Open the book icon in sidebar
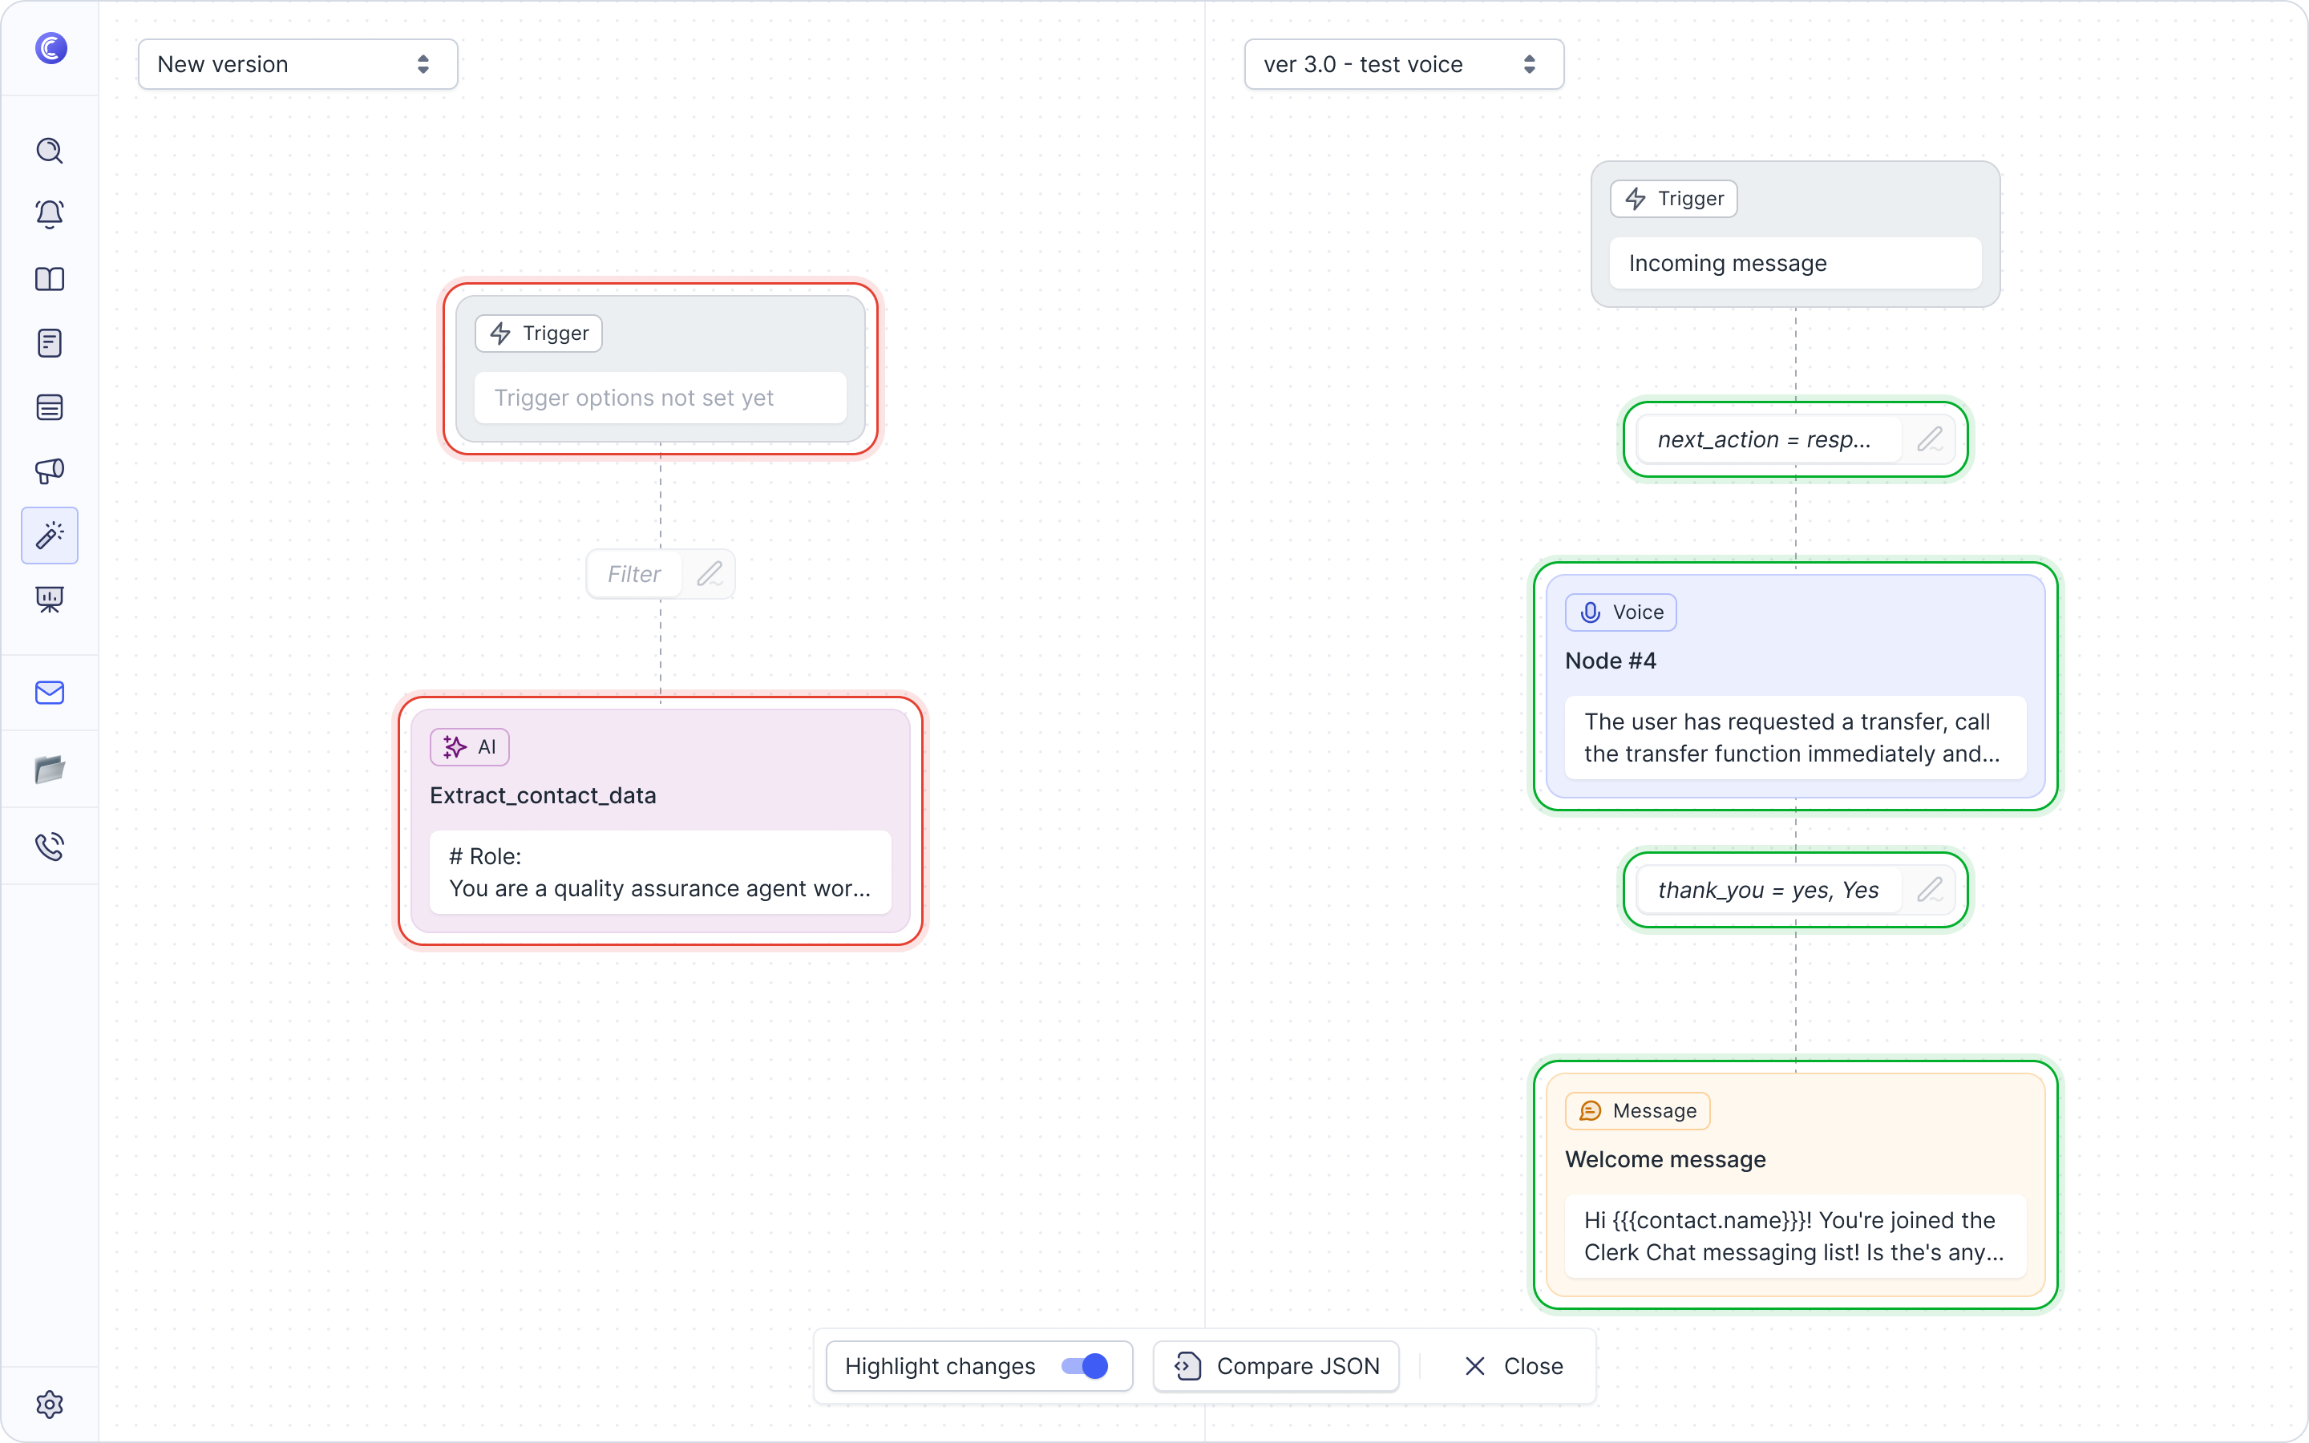The image size is (2309, 1443). (x=50, y=279)
